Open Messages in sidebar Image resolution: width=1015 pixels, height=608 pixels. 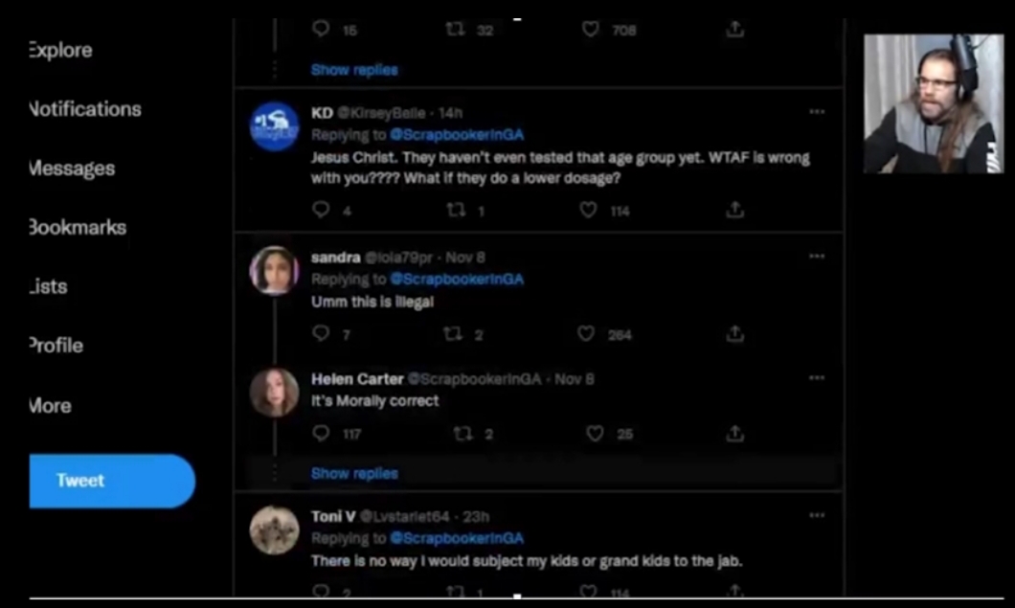click(73, 169)
